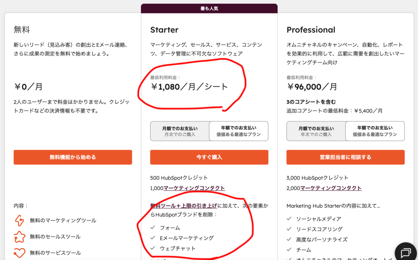418x260 pixels.
Task: Click the checkmark beside ウェブチャット
Action: [153, 248]
